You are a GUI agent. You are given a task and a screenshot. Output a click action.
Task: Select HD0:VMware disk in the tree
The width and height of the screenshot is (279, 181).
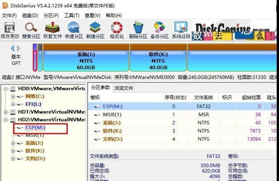tap(52, 89)
